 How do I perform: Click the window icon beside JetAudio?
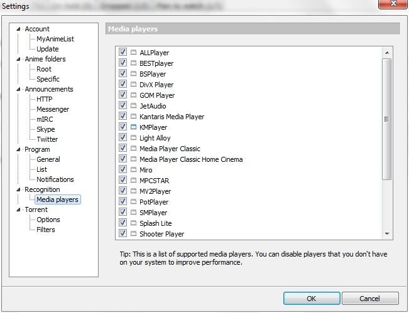point(133,106)
